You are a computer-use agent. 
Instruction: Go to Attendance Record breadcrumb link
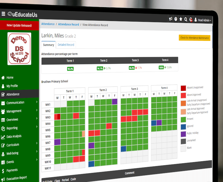point(69,25)
